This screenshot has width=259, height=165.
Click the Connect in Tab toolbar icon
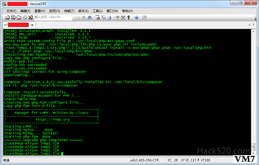19,17
